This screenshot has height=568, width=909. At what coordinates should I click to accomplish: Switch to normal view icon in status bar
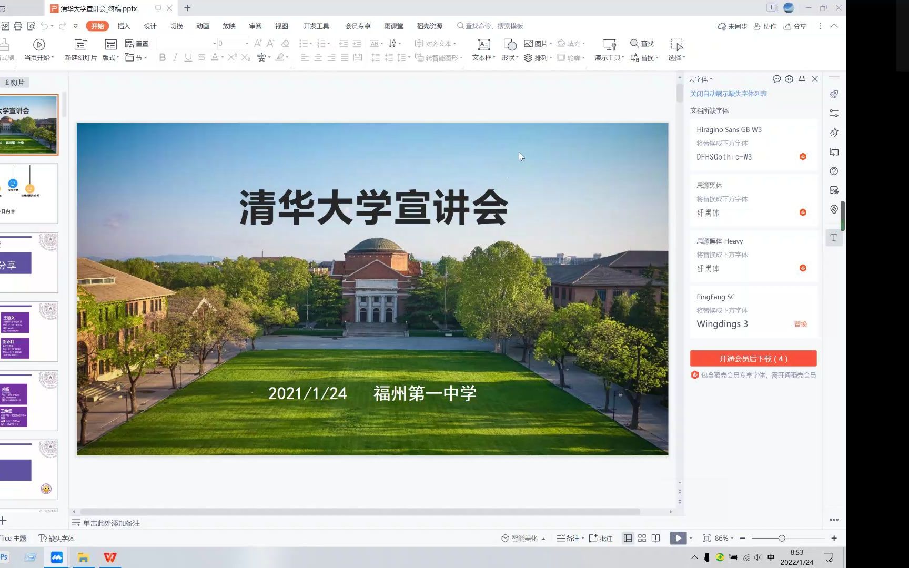click(x=628, y=539)
